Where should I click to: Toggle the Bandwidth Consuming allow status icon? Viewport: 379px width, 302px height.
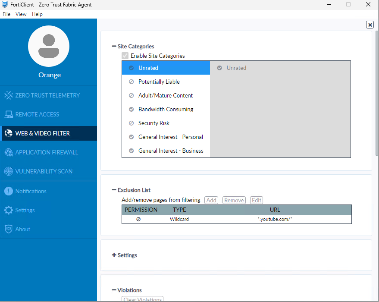click(131, 109)
